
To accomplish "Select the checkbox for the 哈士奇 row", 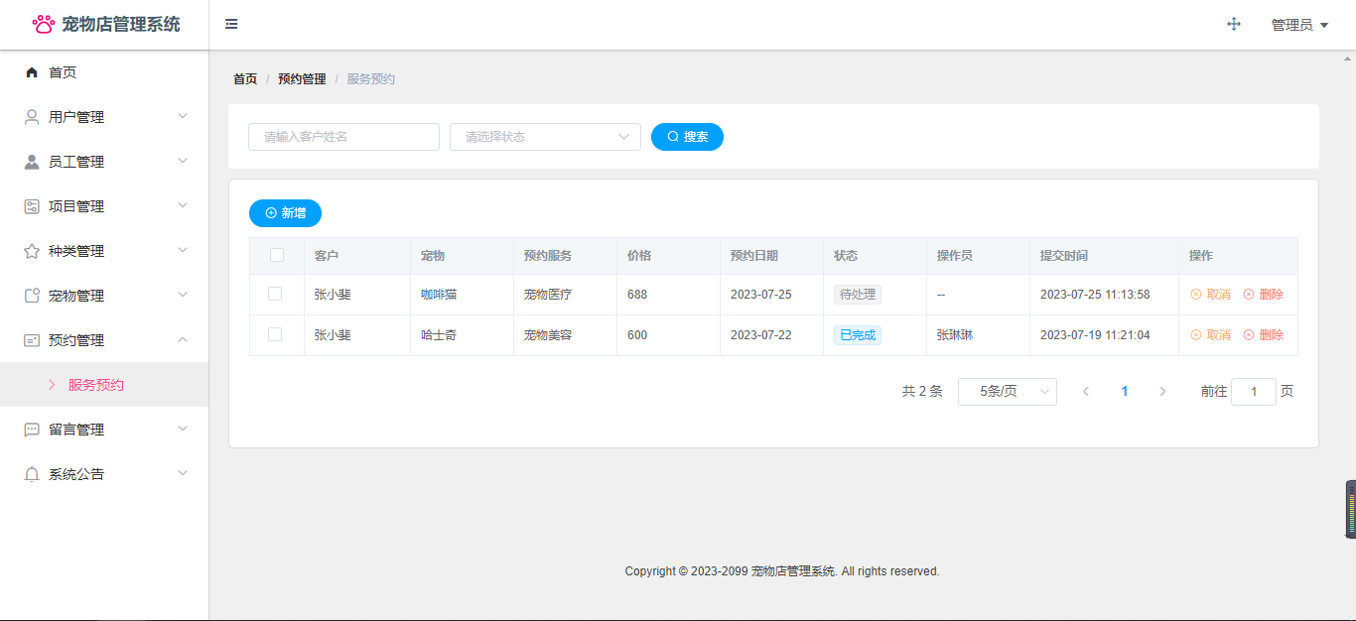I will 275,334.
